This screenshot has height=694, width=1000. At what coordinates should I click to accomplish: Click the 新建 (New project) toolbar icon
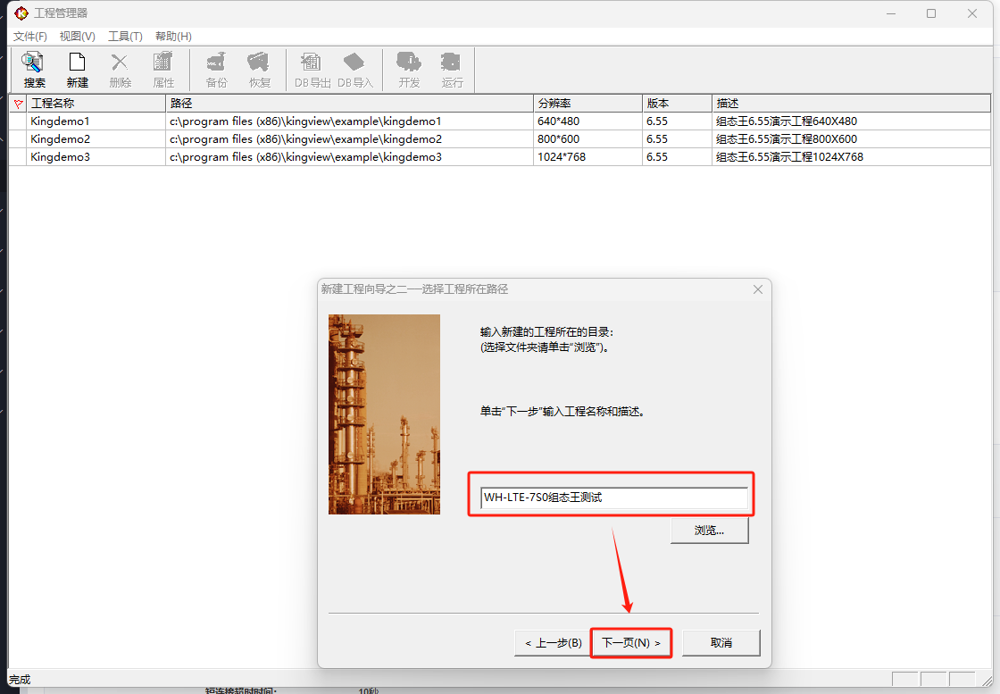[x=77, y=69]
